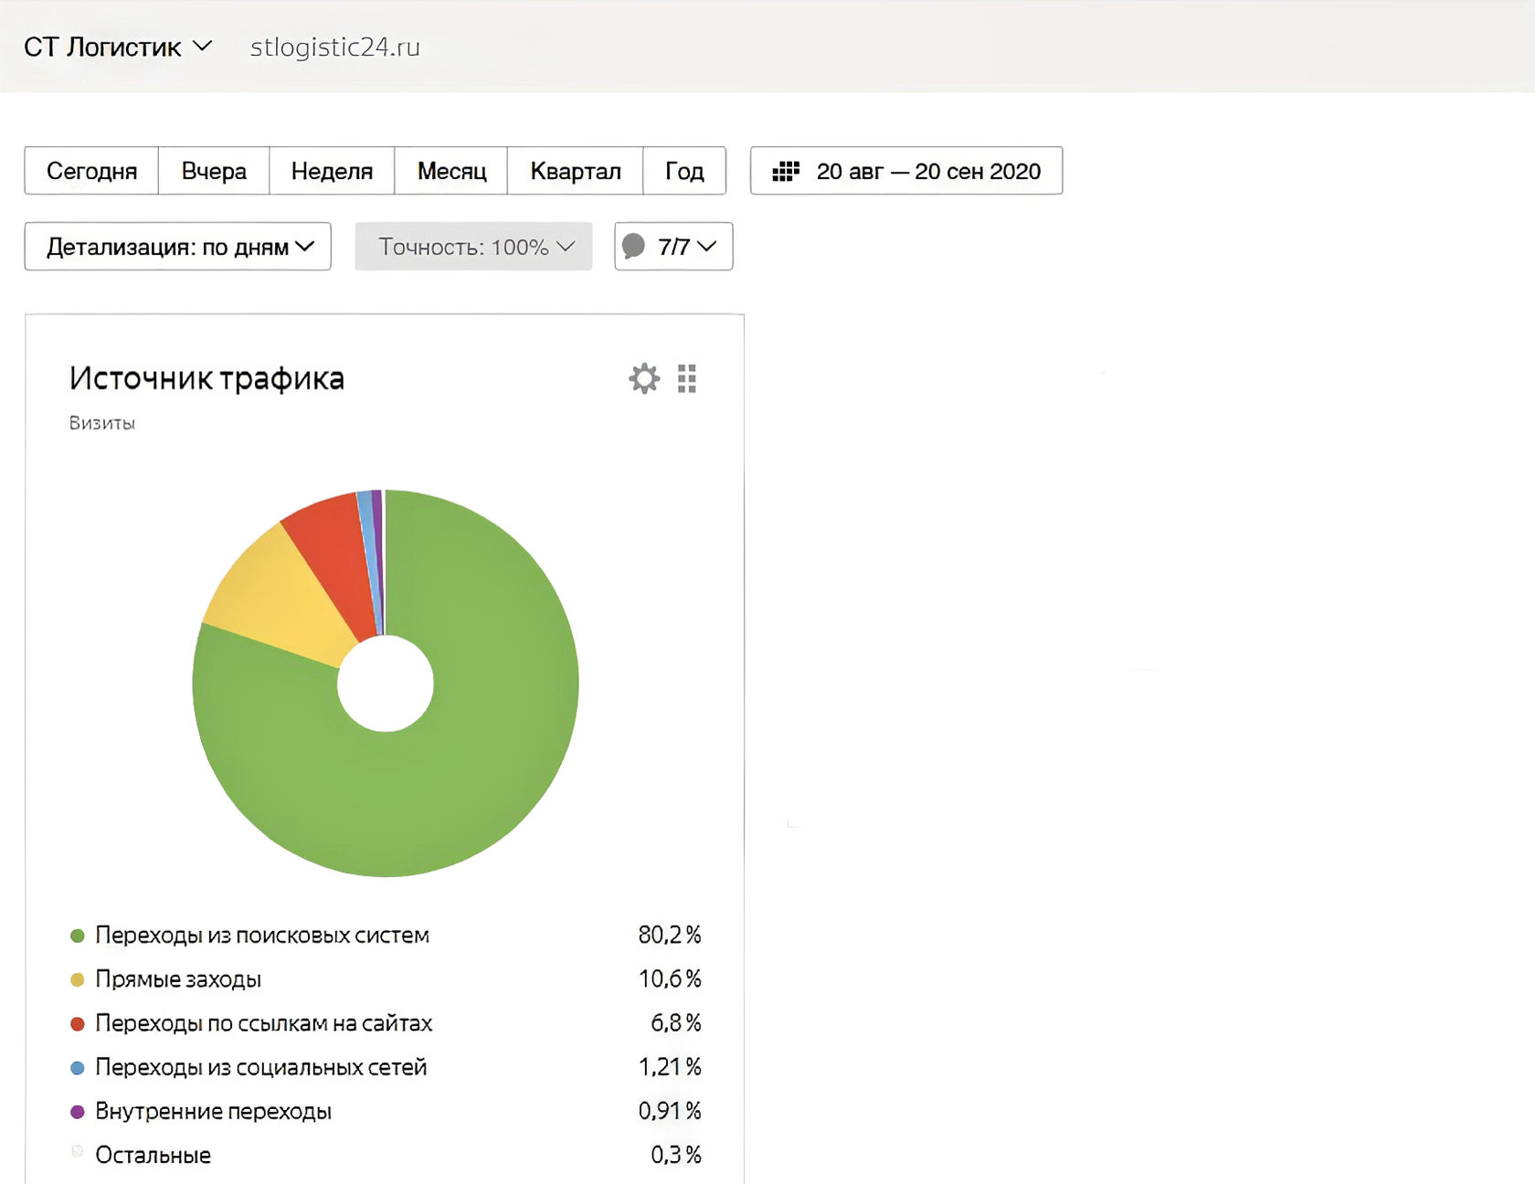The width and height of the screenshot is (1535, 1184).
Task: Open settings gear on Источник трафика widget
Action: click(643, 378)
